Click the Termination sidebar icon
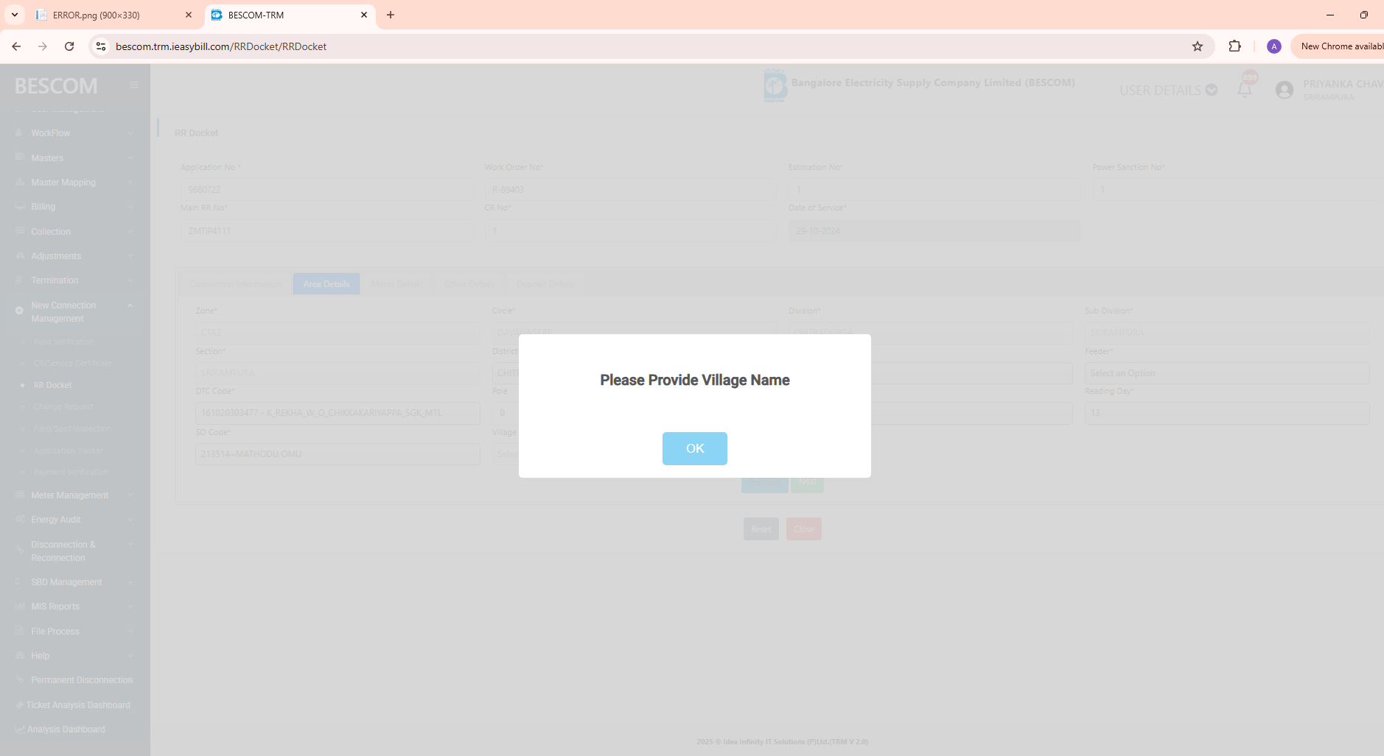 19,280
